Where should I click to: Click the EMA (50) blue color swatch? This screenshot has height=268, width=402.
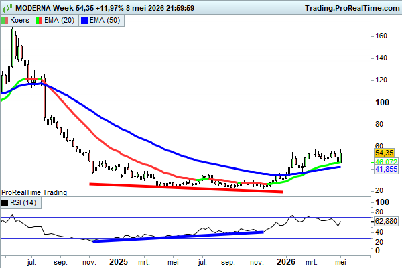(84, 21)
